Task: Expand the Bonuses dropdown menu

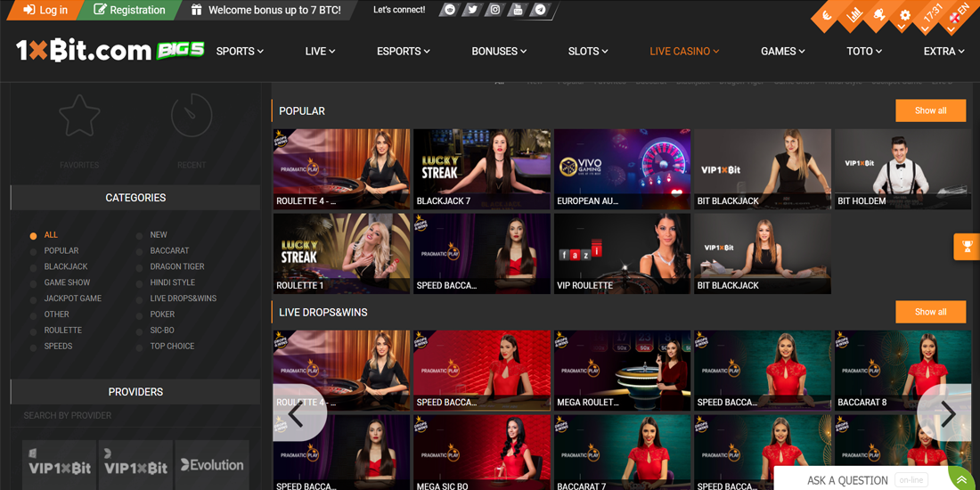Action: 499,52
